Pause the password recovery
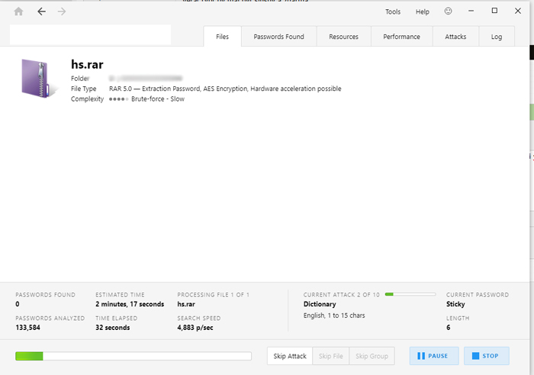534x375 pixels. coord(434,356)
